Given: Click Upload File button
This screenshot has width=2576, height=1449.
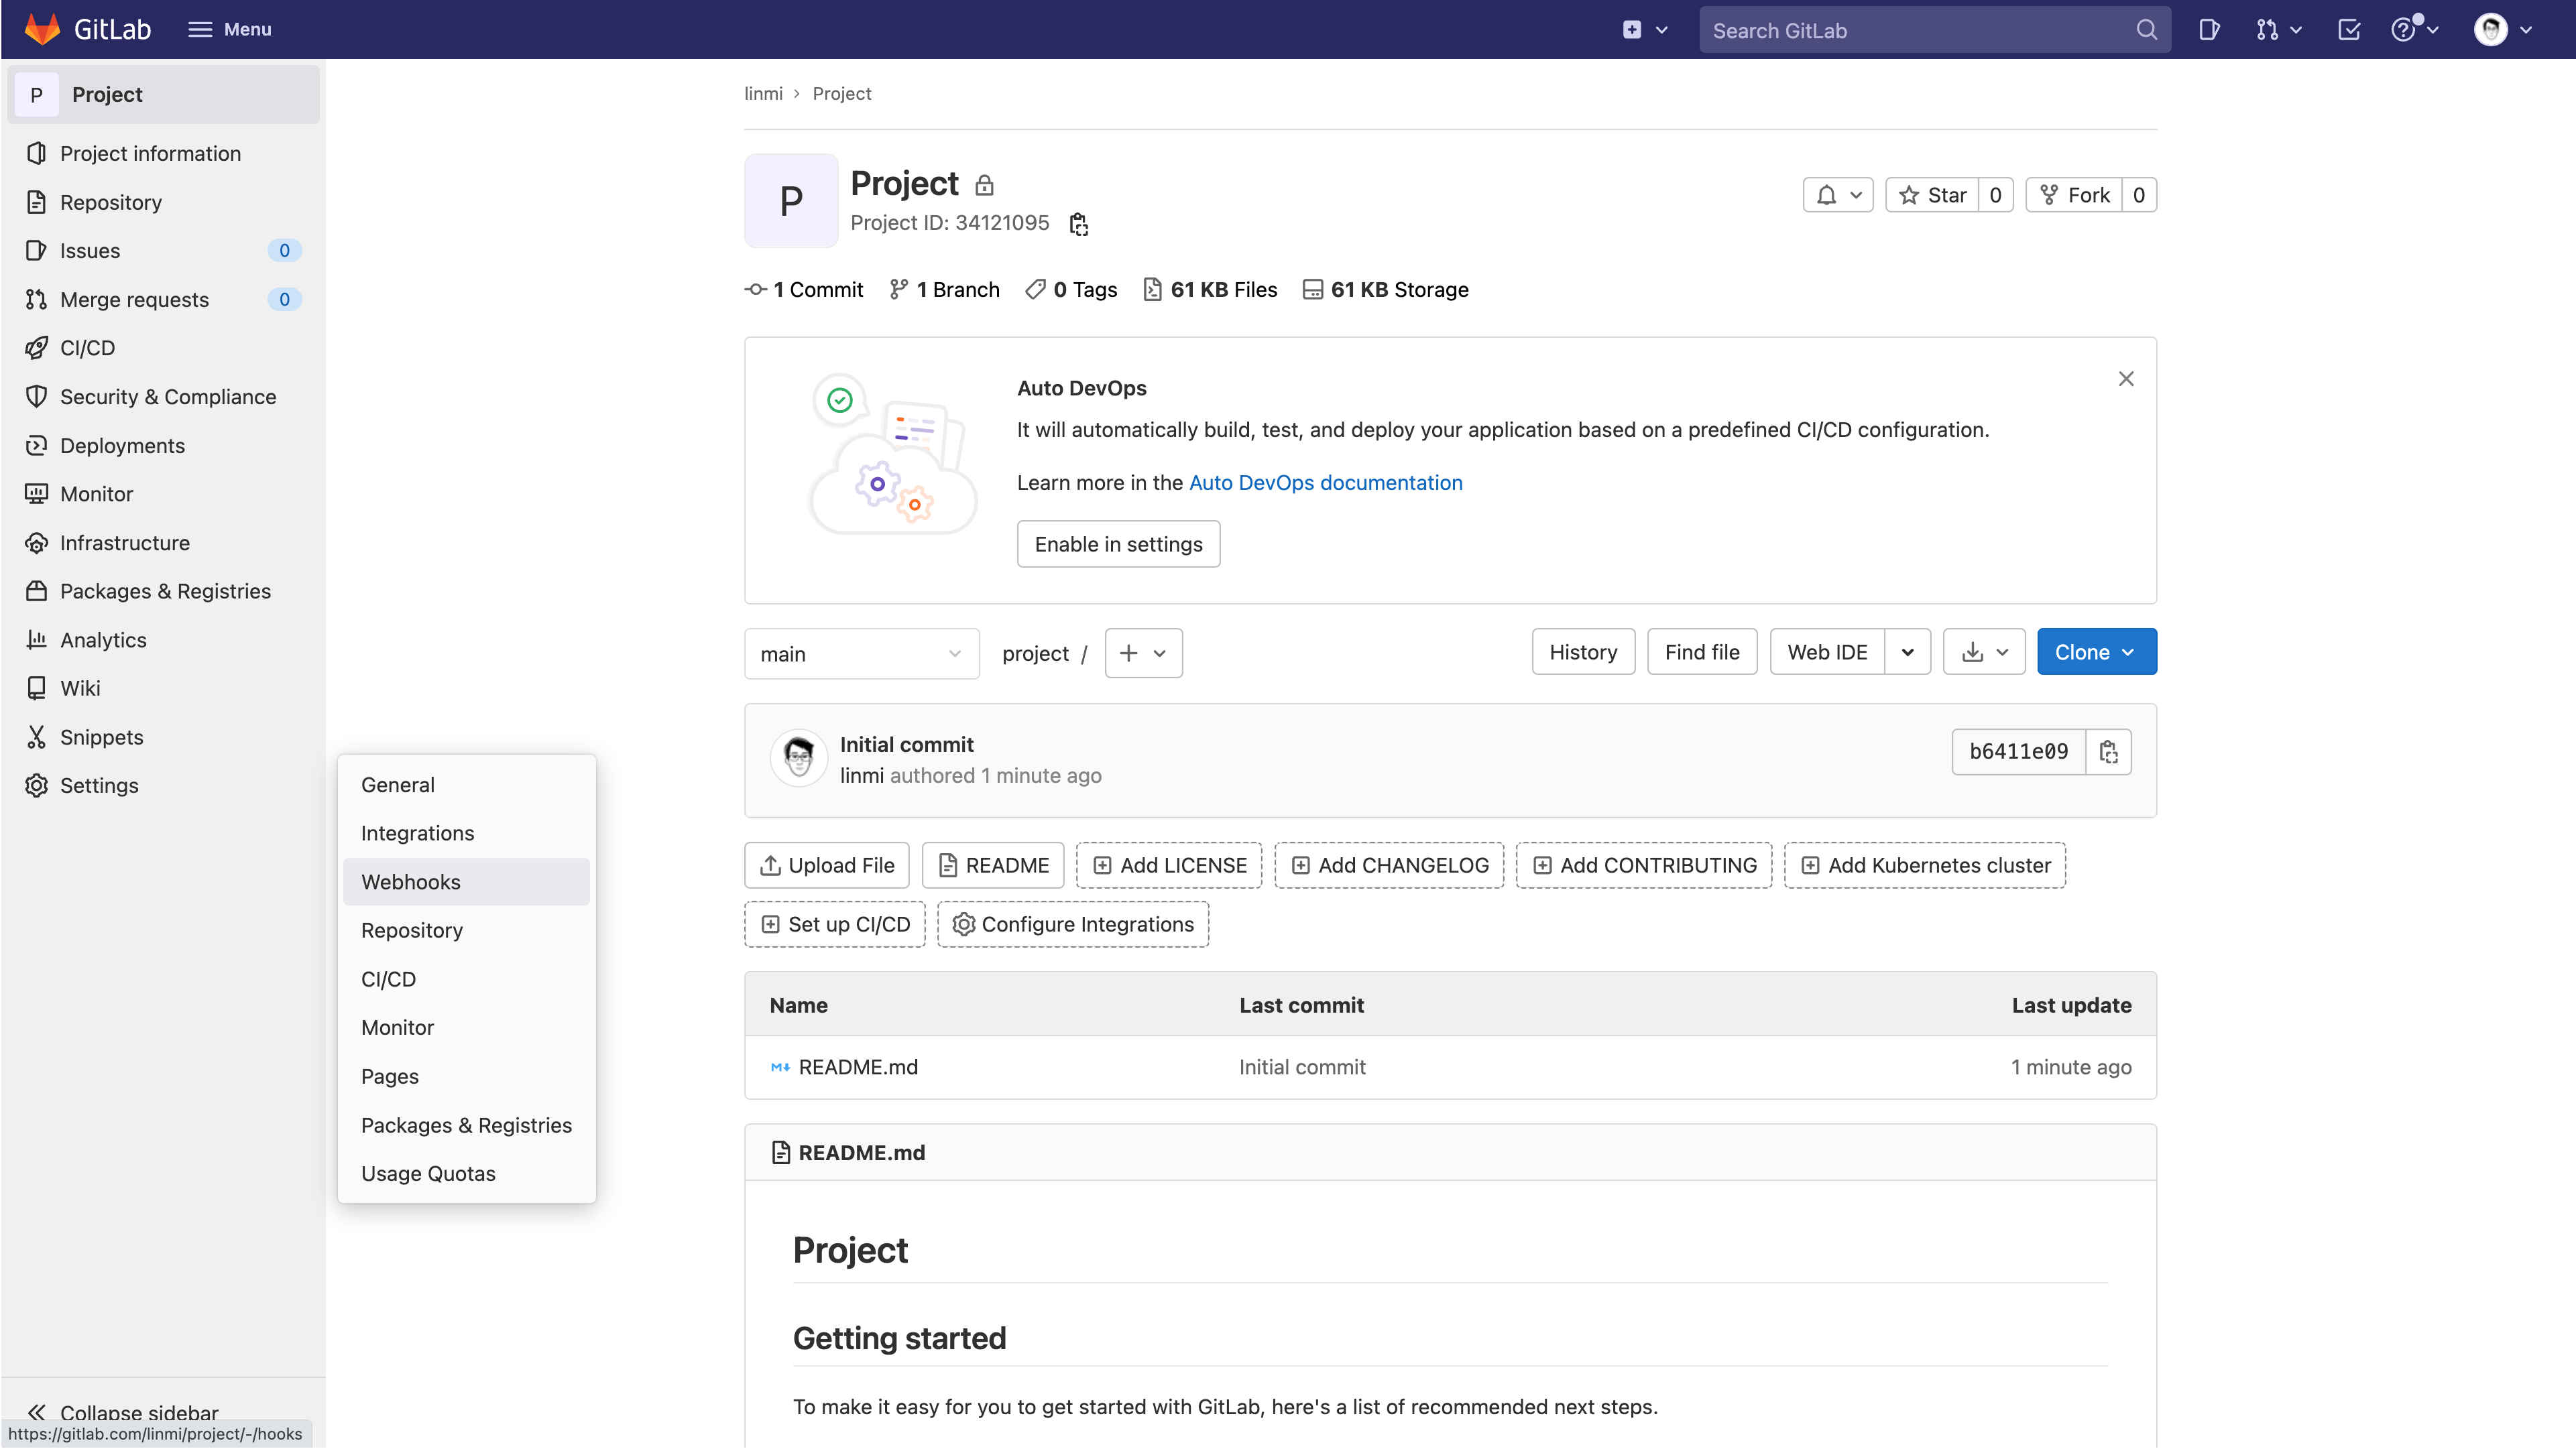Looking at the screenshot, I should pos(827,865).
